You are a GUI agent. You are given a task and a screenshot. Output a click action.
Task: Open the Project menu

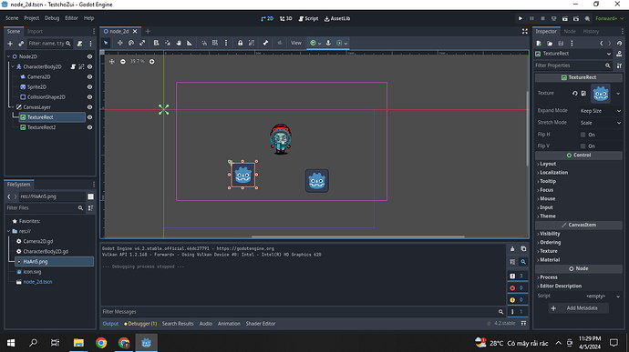pos(31,18)
